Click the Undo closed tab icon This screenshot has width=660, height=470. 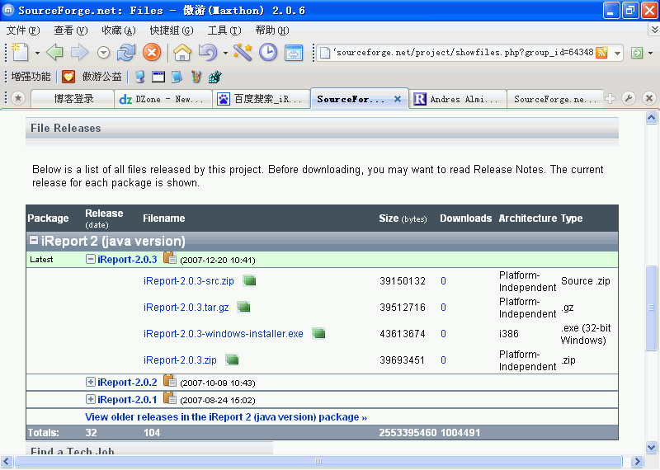208,53
